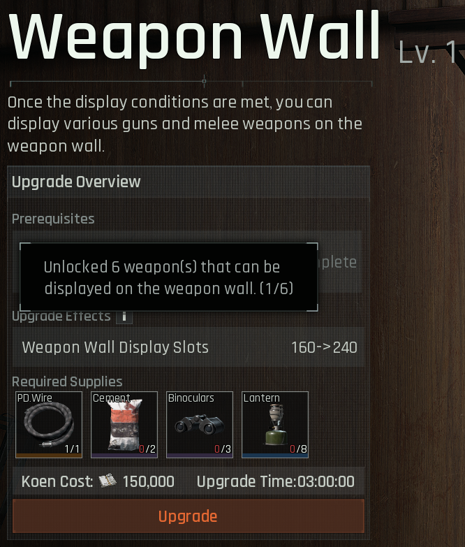
Task: Click the Cement bag image
Action: pyautogui.click(x=124, y=425)
